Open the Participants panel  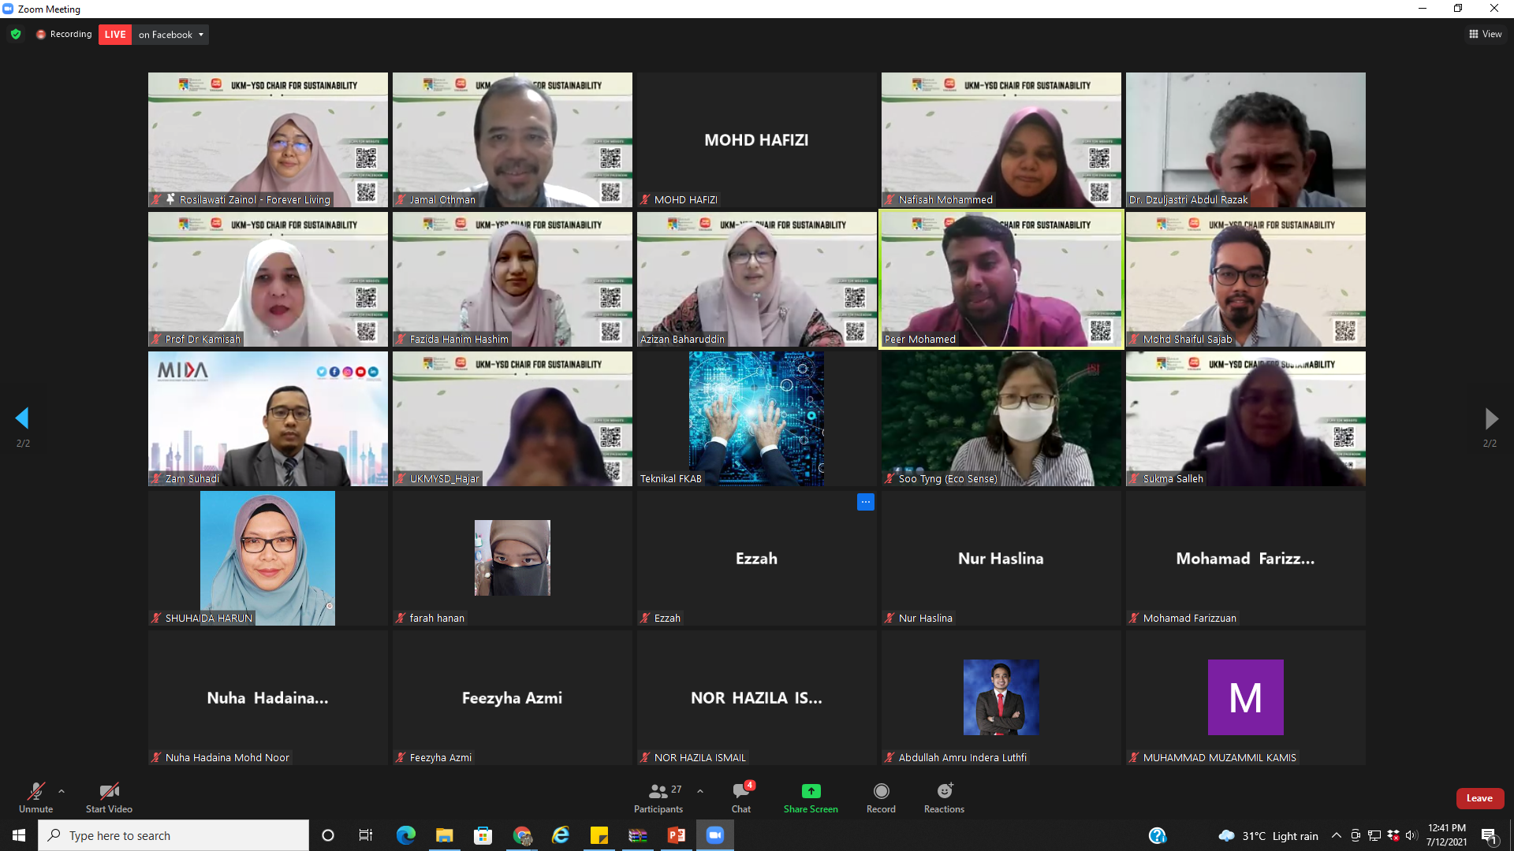coord(658,797)
